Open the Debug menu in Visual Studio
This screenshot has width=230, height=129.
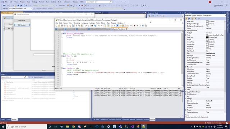coord(34,2)
